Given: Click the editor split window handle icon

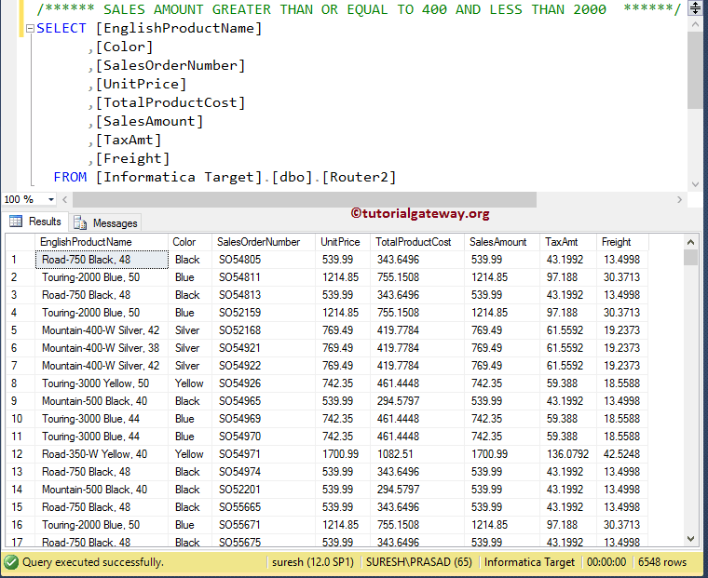Looking at the screenshot, I should coord(695,8).
